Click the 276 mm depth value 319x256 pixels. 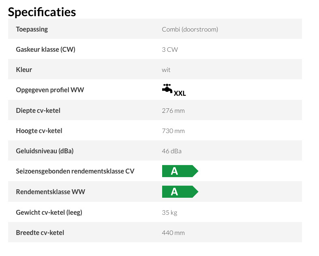[173, 111]
